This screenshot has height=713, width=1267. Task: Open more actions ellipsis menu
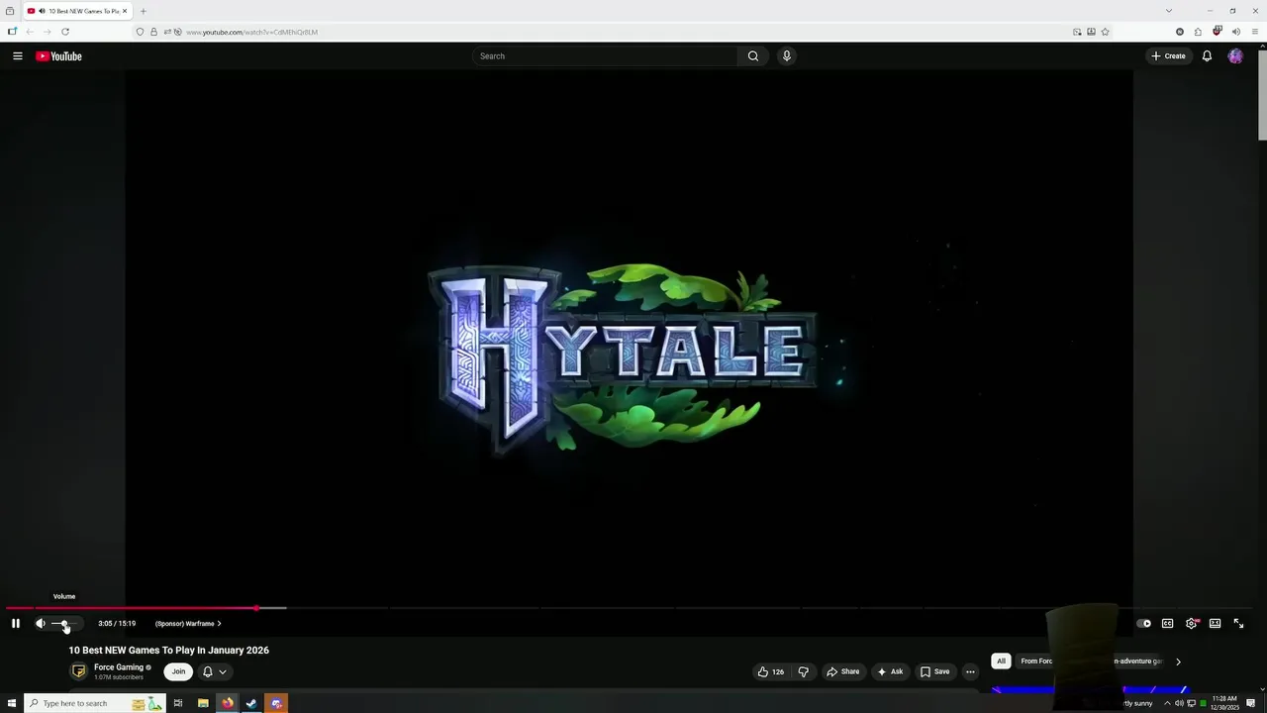pos(970,671)
